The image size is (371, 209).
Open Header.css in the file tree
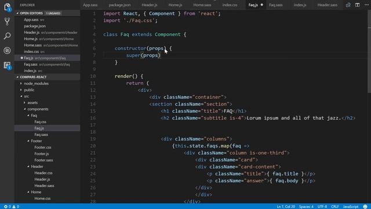[43, 173]
